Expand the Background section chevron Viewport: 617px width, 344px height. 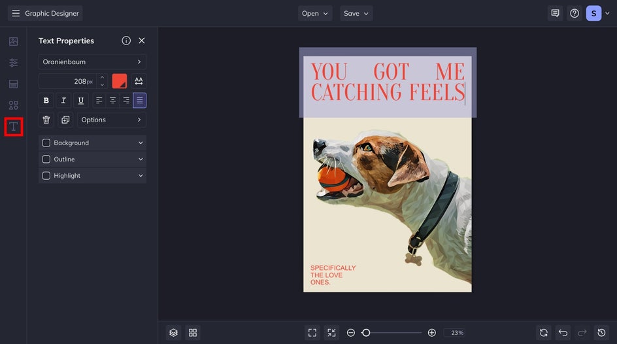click(x=141, y=143)
